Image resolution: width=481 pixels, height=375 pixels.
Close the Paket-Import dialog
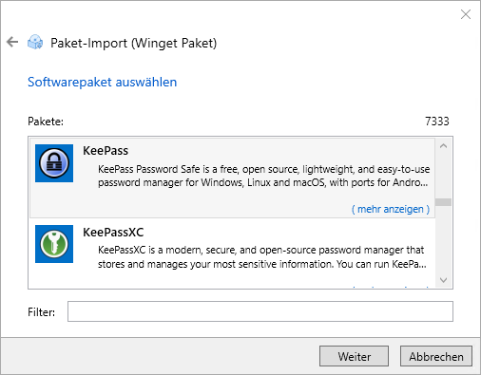click(x=466, y=14)
